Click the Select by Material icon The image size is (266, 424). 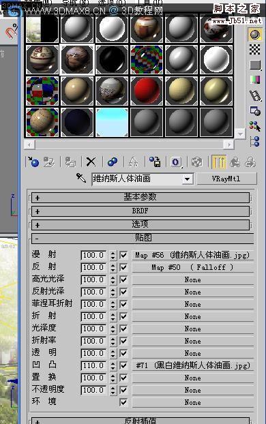tap(255, 126)
